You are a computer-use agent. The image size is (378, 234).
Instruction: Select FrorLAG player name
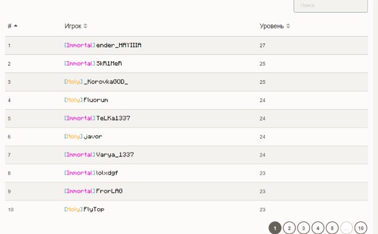[x=109, y=191]
